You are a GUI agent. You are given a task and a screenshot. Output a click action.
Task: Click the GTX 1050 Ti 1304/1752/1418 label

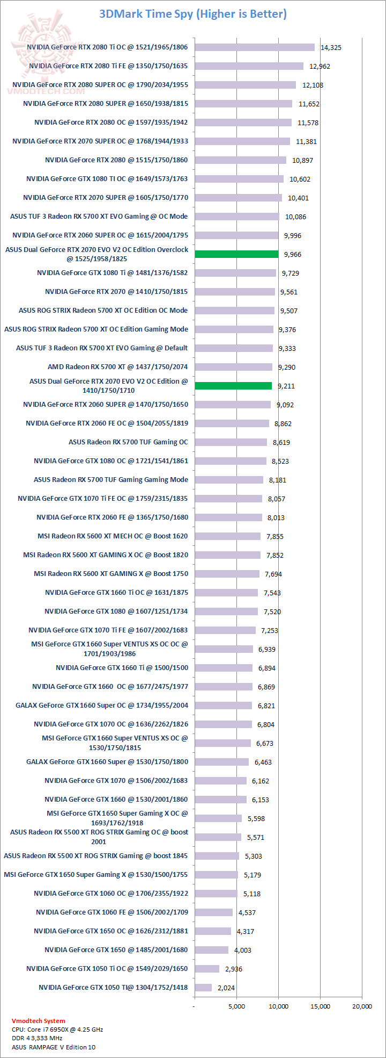coord(113,987)
